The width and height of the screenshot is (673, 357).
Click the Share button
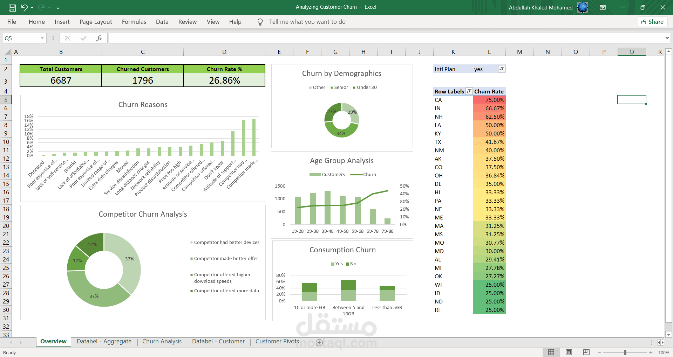(652, 21)
